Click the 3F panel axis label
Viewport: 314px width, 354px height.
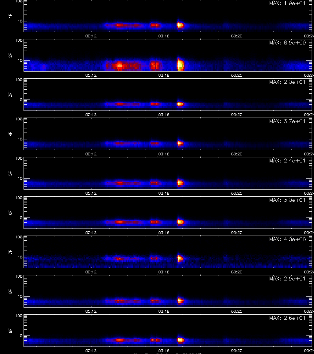[10, 94]
